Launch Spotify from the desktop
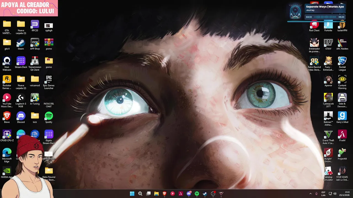The height and width of the screenshot is (198, 353). 49,118
